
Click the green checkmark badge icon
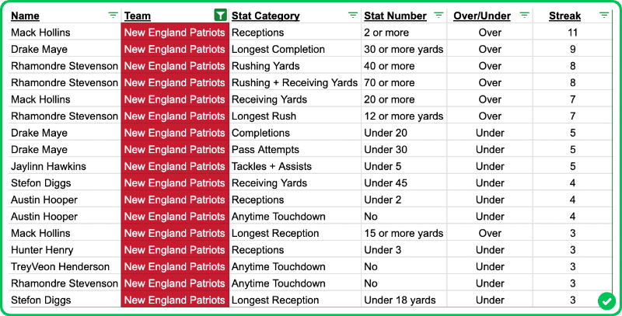[x=606, y=301]
